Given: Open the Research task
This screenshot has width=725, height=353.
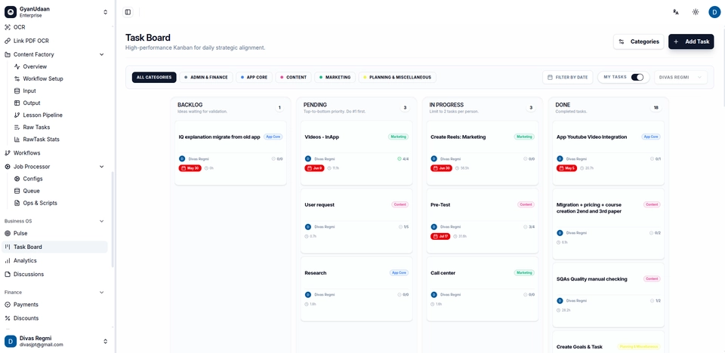Looking at the screenshot, I should 356,289.
